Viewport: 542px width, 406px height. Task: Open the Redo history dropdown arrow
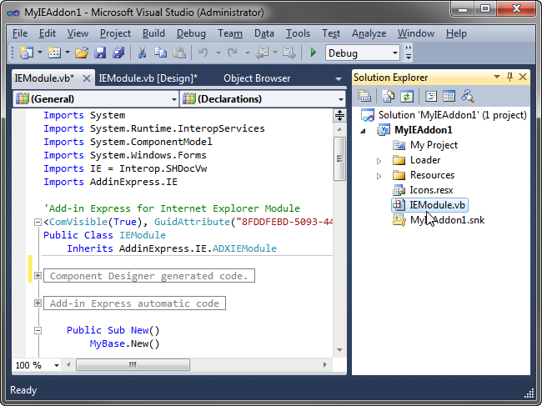pos(248,53)
